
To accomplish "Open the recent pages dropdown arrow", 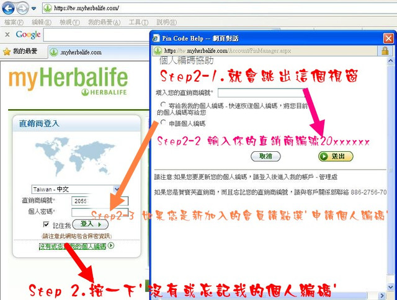I will pos(33,9).
